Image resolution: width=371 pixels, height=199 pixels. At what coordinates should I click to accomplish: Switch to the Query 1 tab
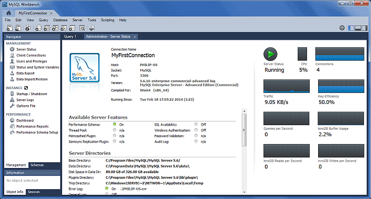70,36
